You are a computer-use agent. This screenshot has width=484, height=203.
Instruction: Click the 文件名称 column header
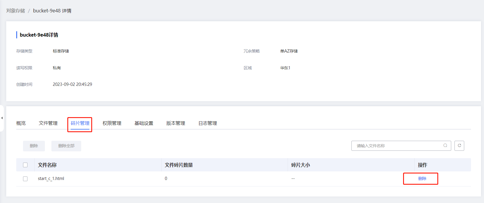point(47,165)
